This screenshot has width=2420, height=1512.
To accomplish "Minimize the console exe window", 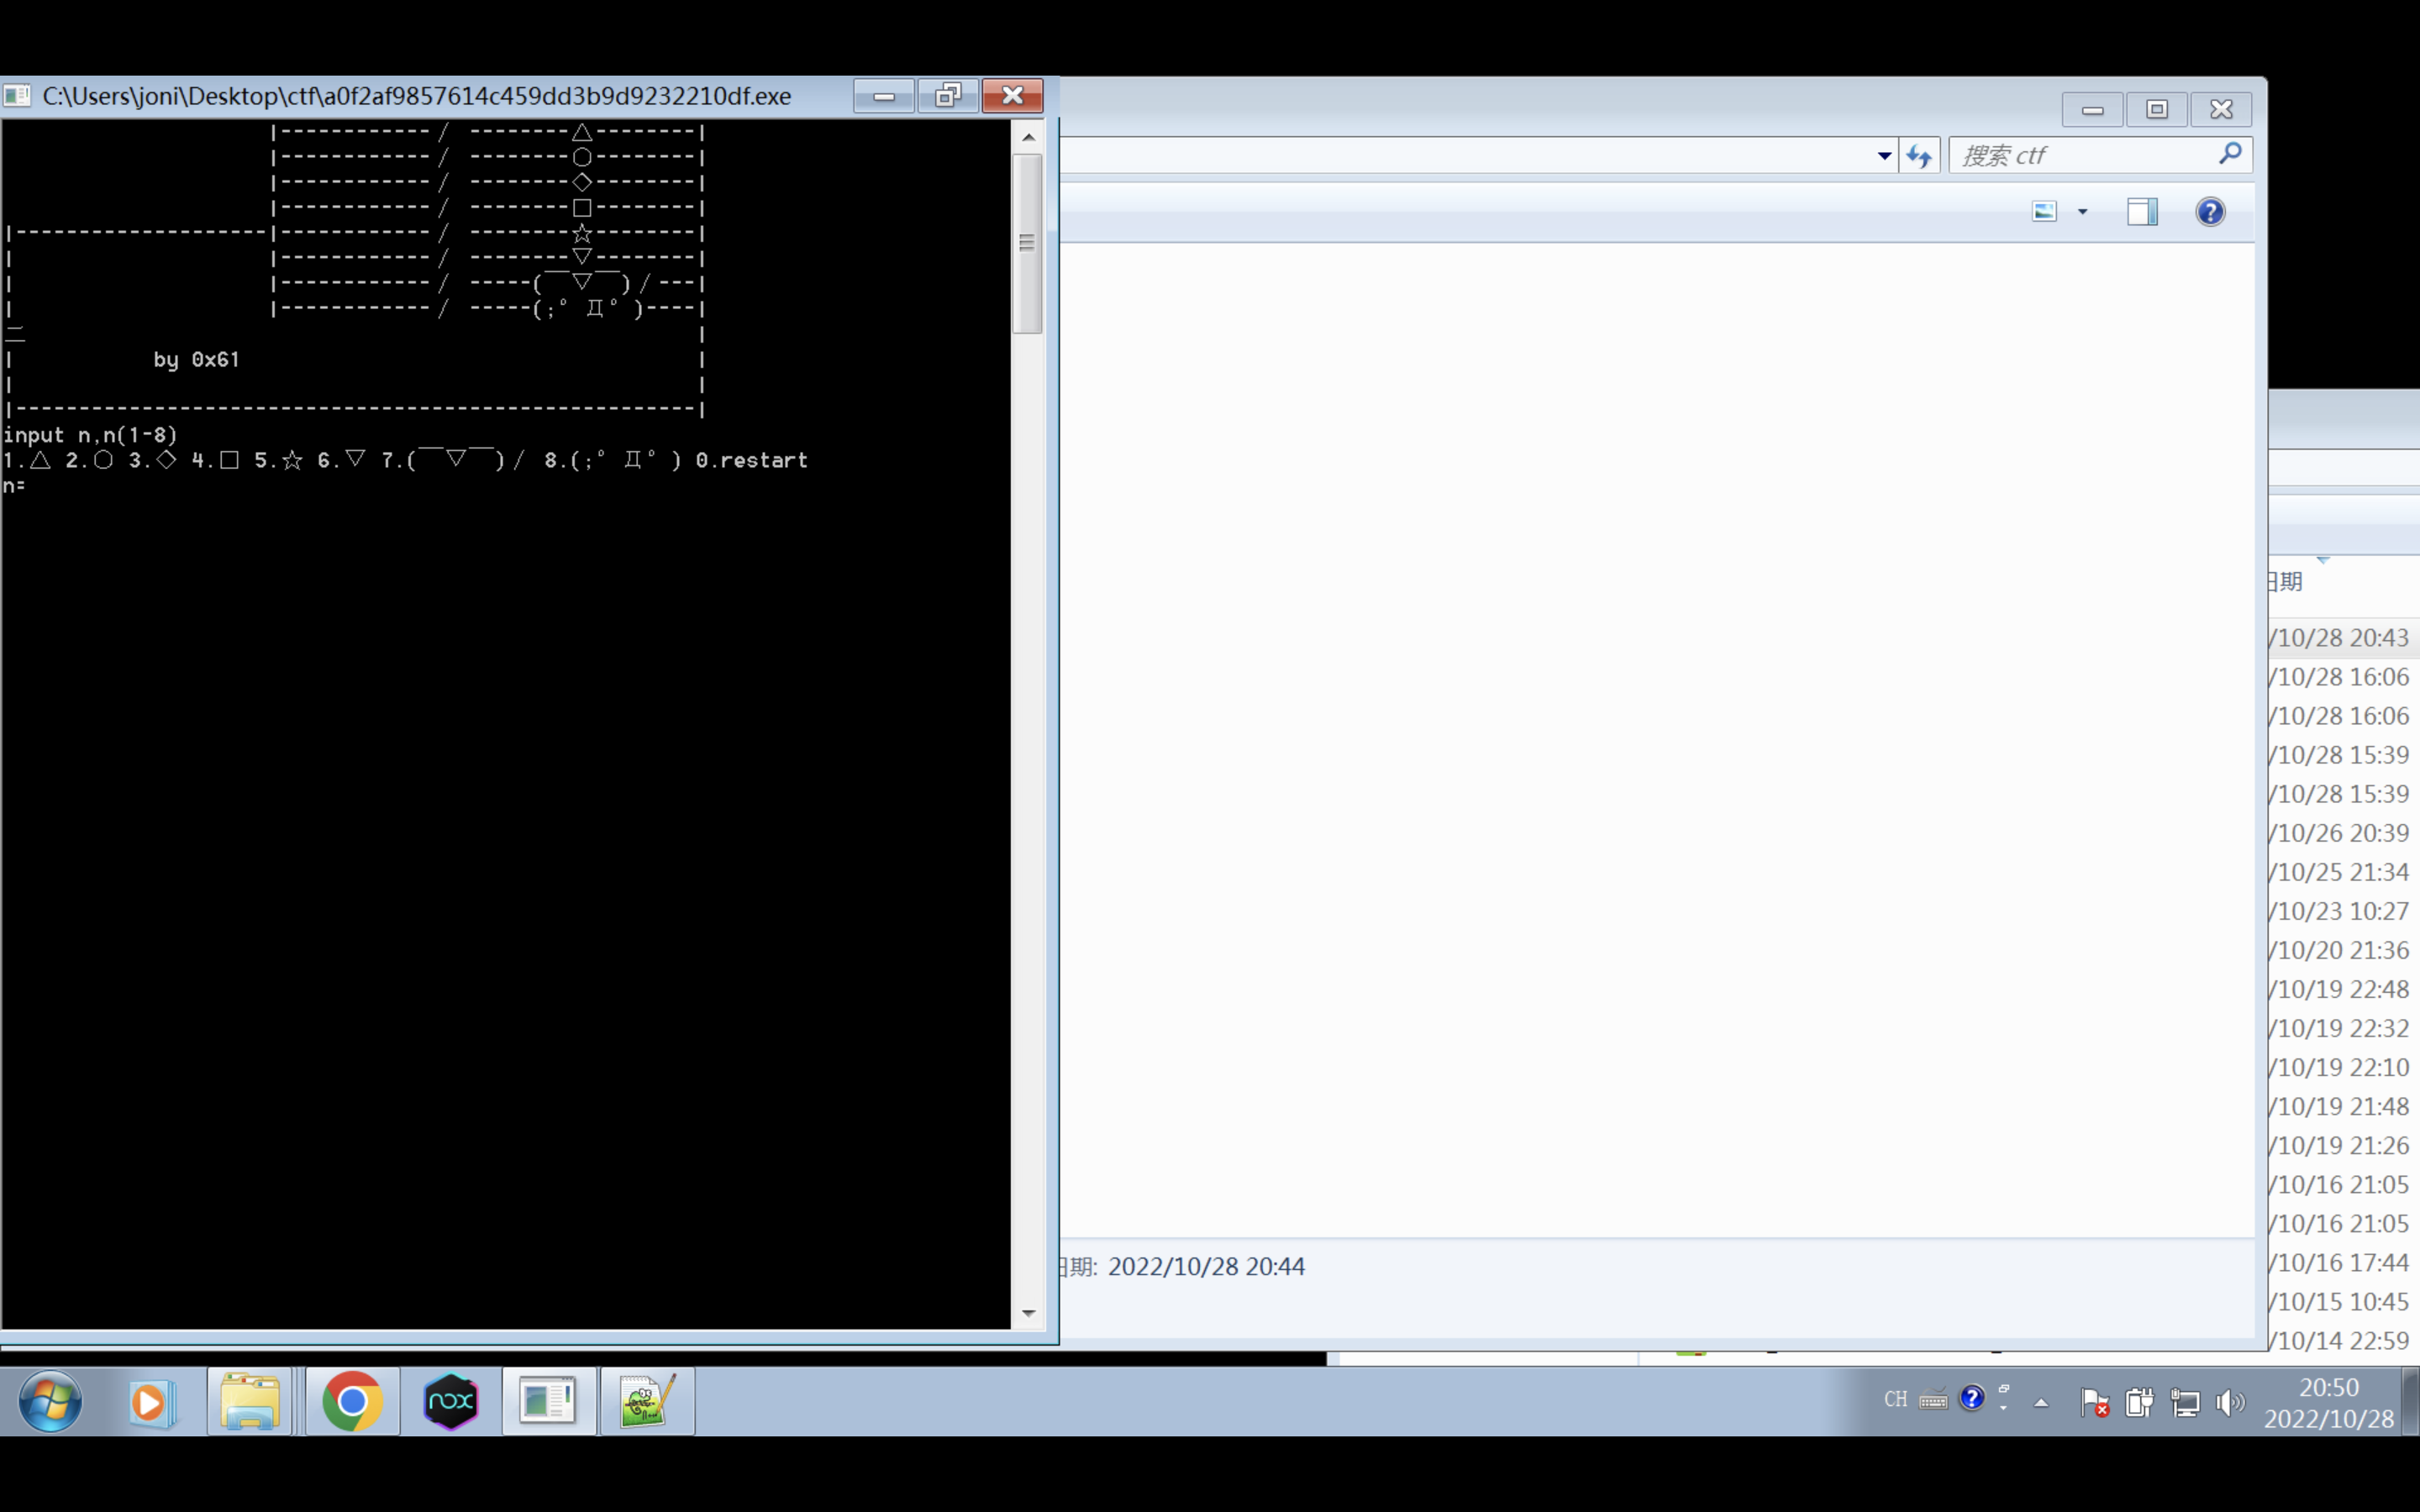I will pyautogui.click(x=884, y=96).
